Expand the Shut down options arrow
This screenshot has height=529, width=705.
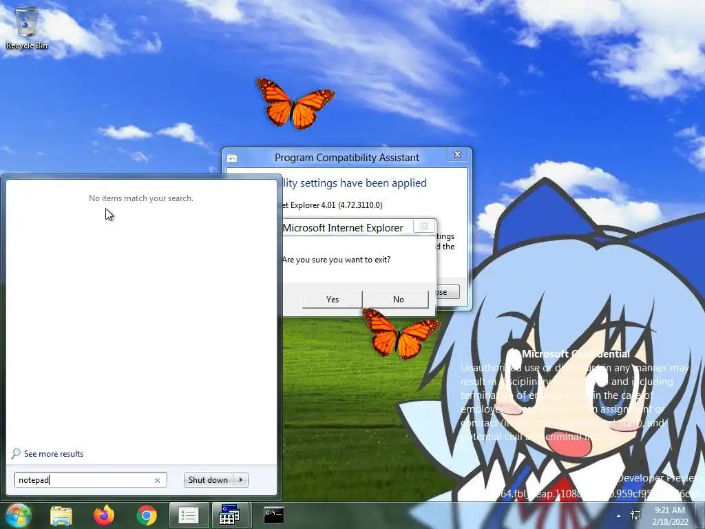pos(241,480)
